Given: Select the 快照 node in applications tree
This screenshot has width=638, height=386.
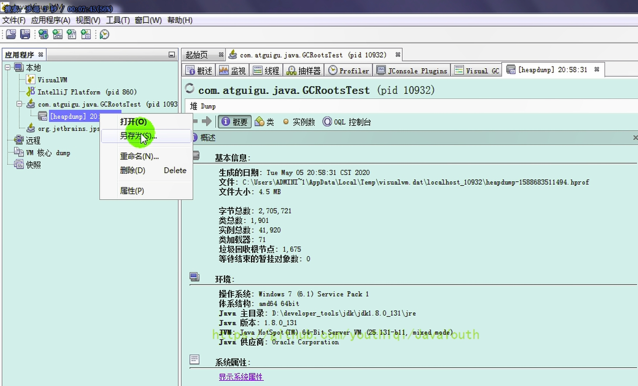Looking at the screenshot, I should (33, 165).
